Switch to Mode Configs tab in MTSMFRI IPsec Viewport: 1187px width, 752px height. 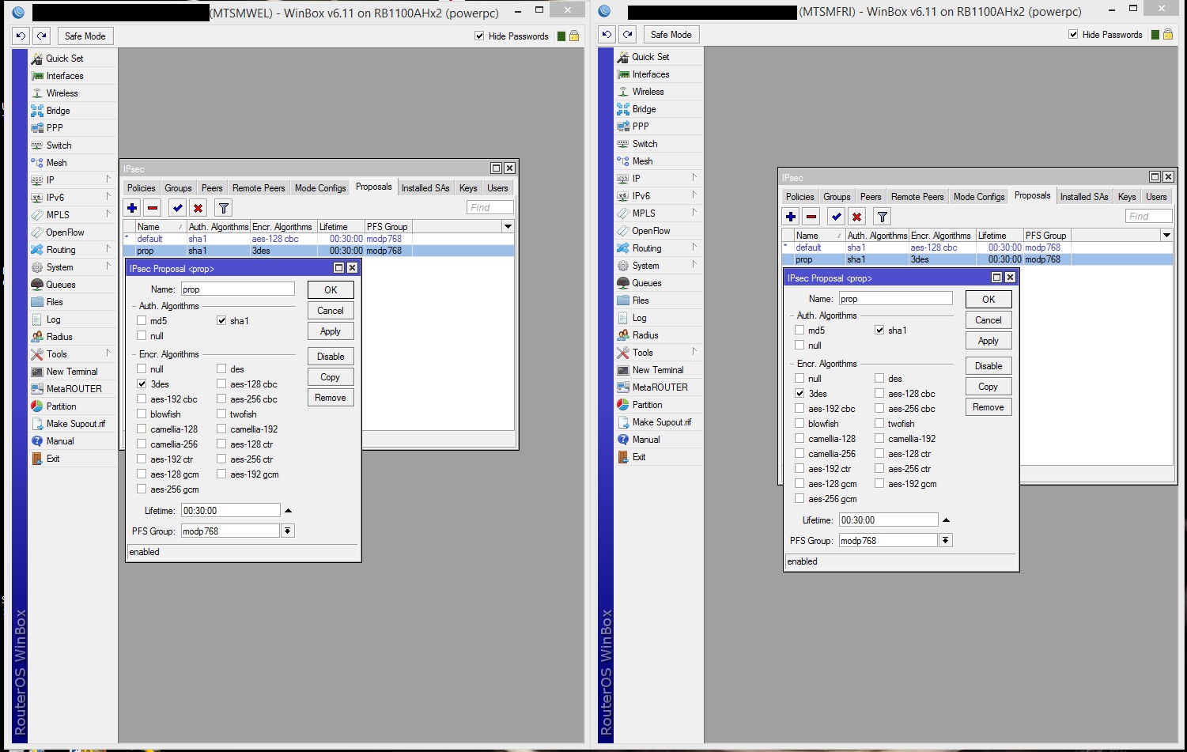pyautogui.click(x=979, y=197)
